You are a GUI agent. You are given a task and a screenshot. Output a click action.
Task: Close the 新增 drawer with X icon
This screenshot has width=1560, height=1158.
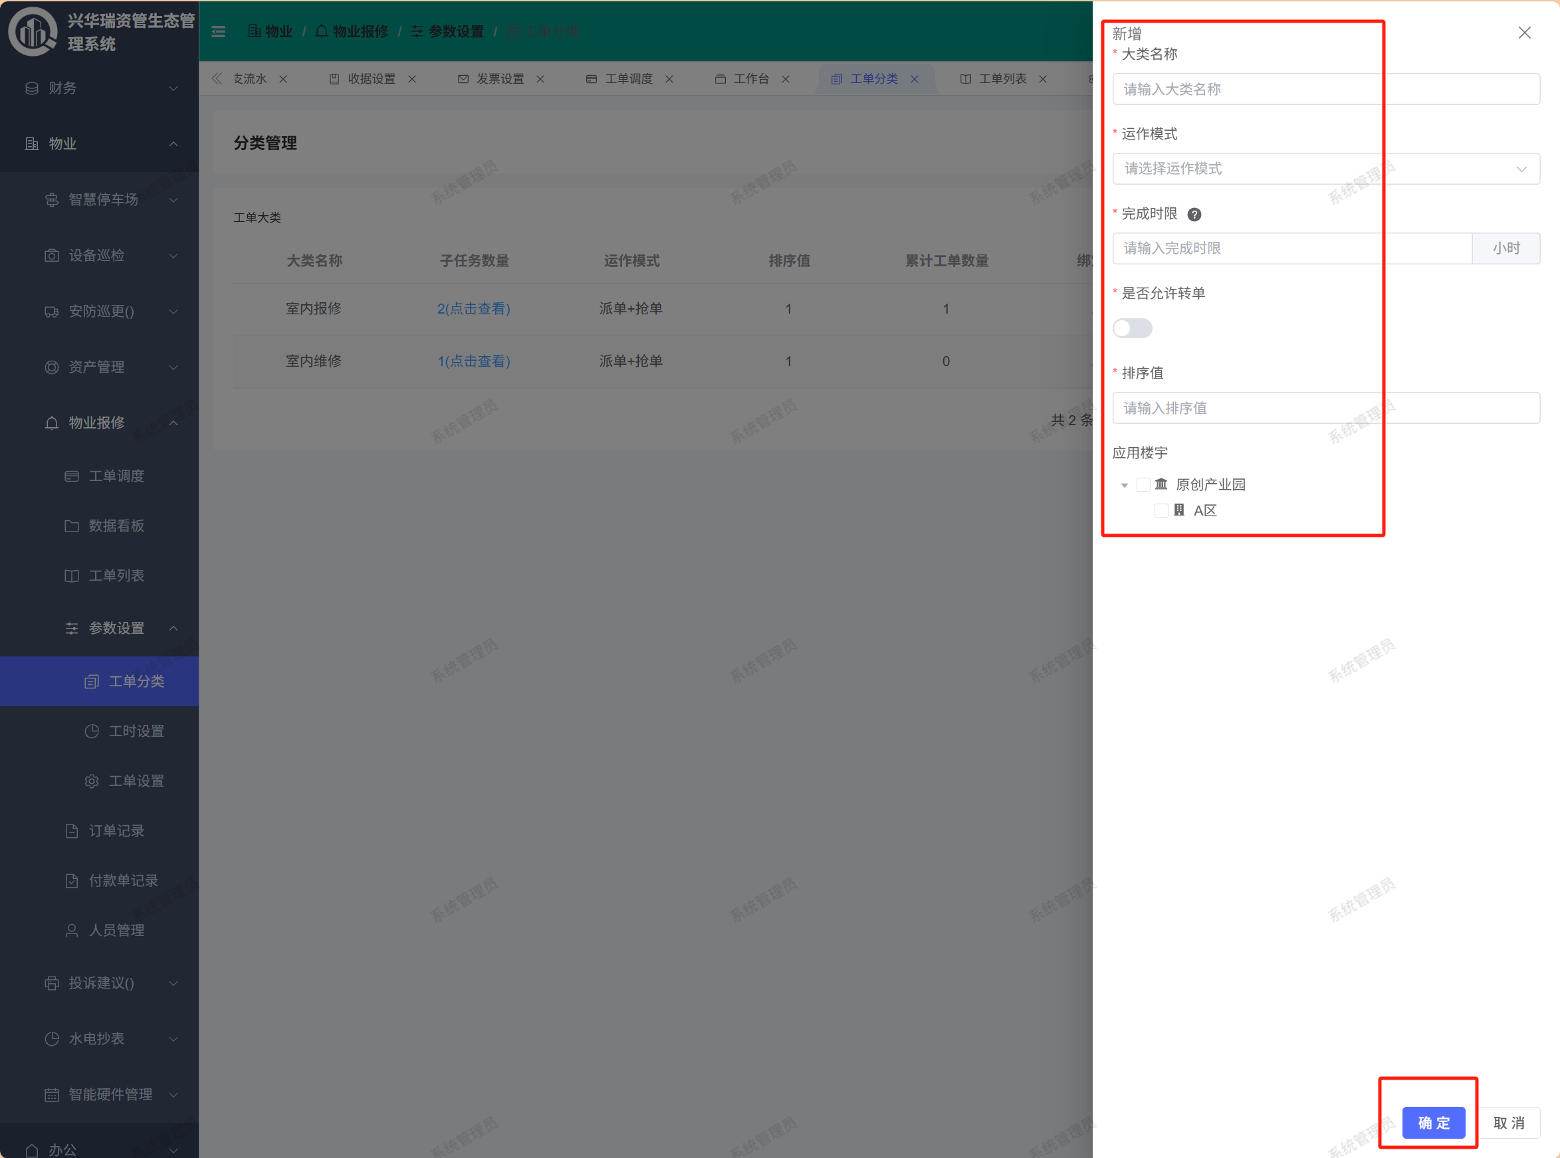click(1523, 33)
